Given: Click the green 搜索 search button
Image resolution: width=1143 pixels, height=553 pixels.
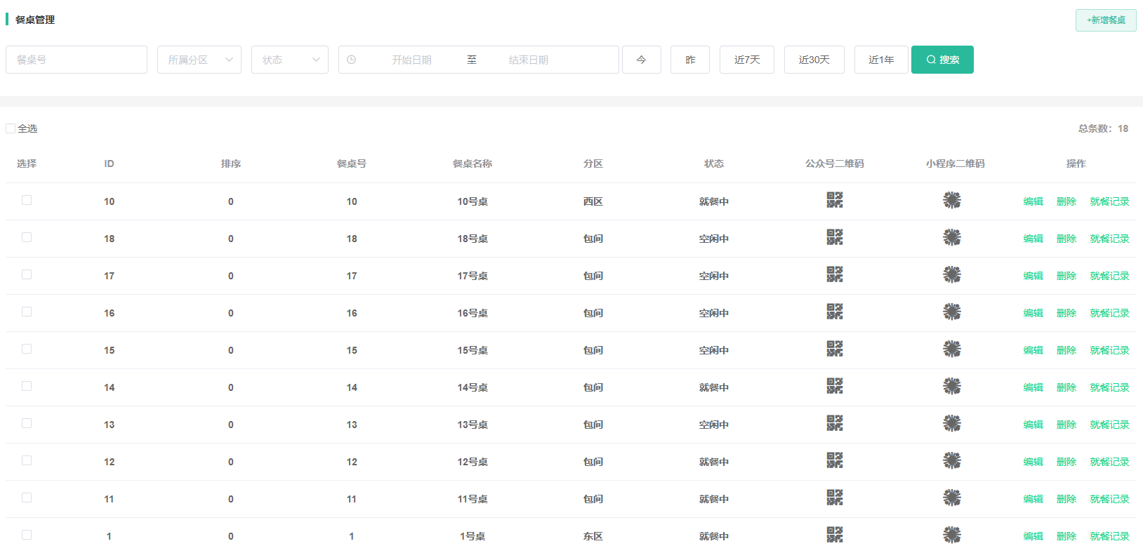Looking at the screenshot, I should coord(942,60).
